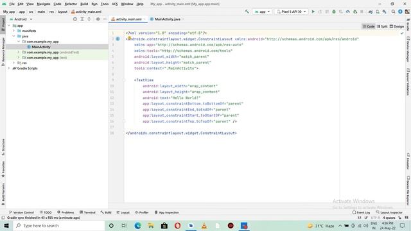
Task: Run the app with green play button
Action: 313,12
